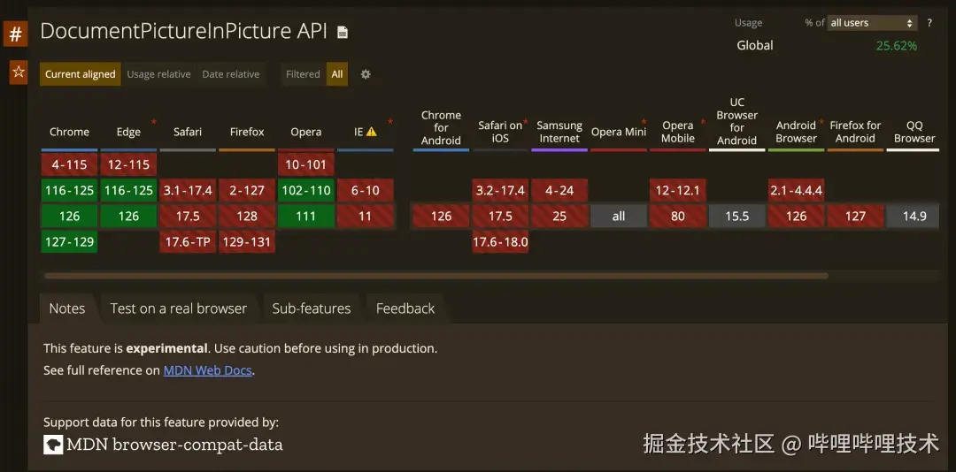
Task: Open settings with the gear icon
Action: tap(366, 74)
